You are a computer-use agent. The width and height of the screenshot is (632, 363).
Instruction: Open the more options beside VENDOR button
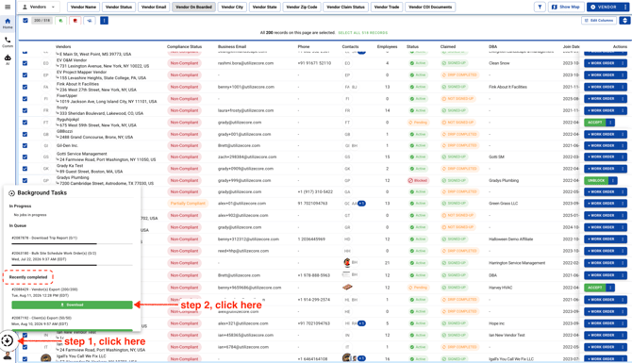click(x=625, y=7)
